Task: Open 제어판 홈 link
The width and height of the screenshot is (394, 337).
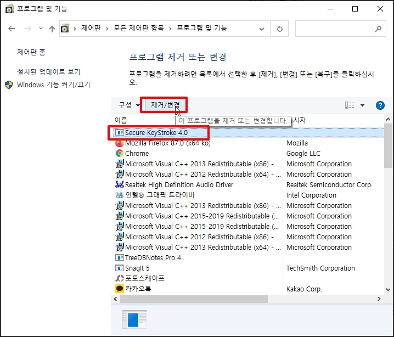Action: 31,52
